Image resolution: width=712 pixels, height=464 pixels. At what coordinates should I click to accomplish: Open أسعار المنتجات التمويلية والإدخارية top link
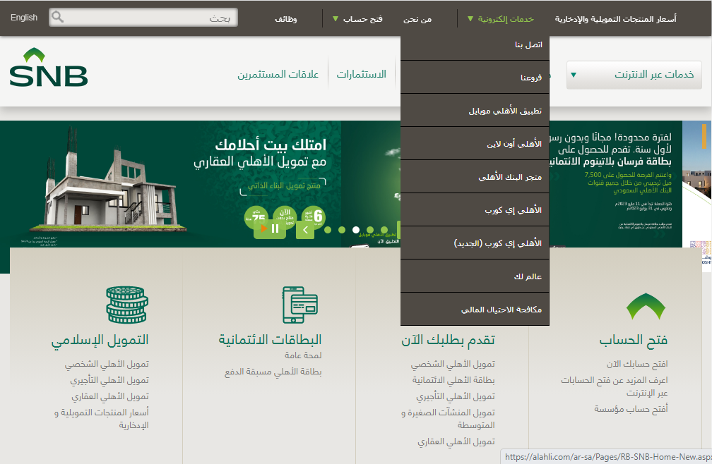coord(615,19)
